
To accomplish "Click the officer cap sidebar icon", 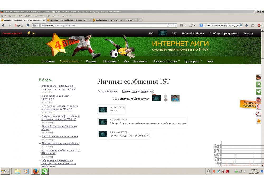I will click(x=259, y=77).
